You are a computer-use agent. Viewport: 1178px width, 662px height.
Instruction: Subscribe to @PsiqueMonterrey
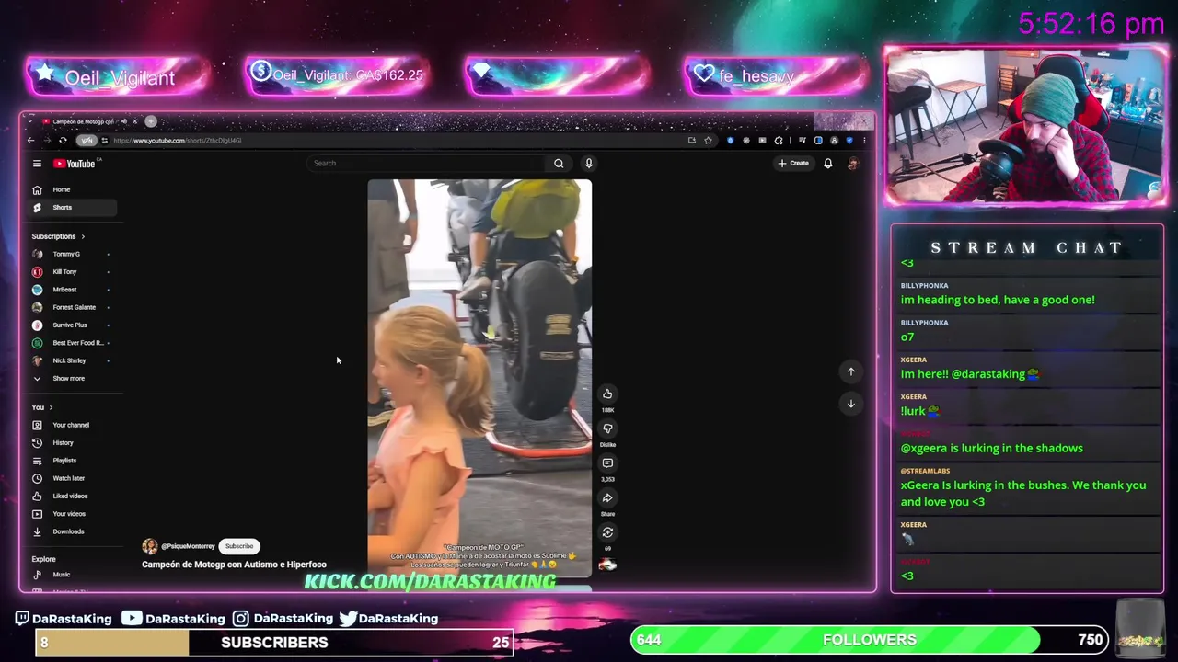(x=239, y=546)
